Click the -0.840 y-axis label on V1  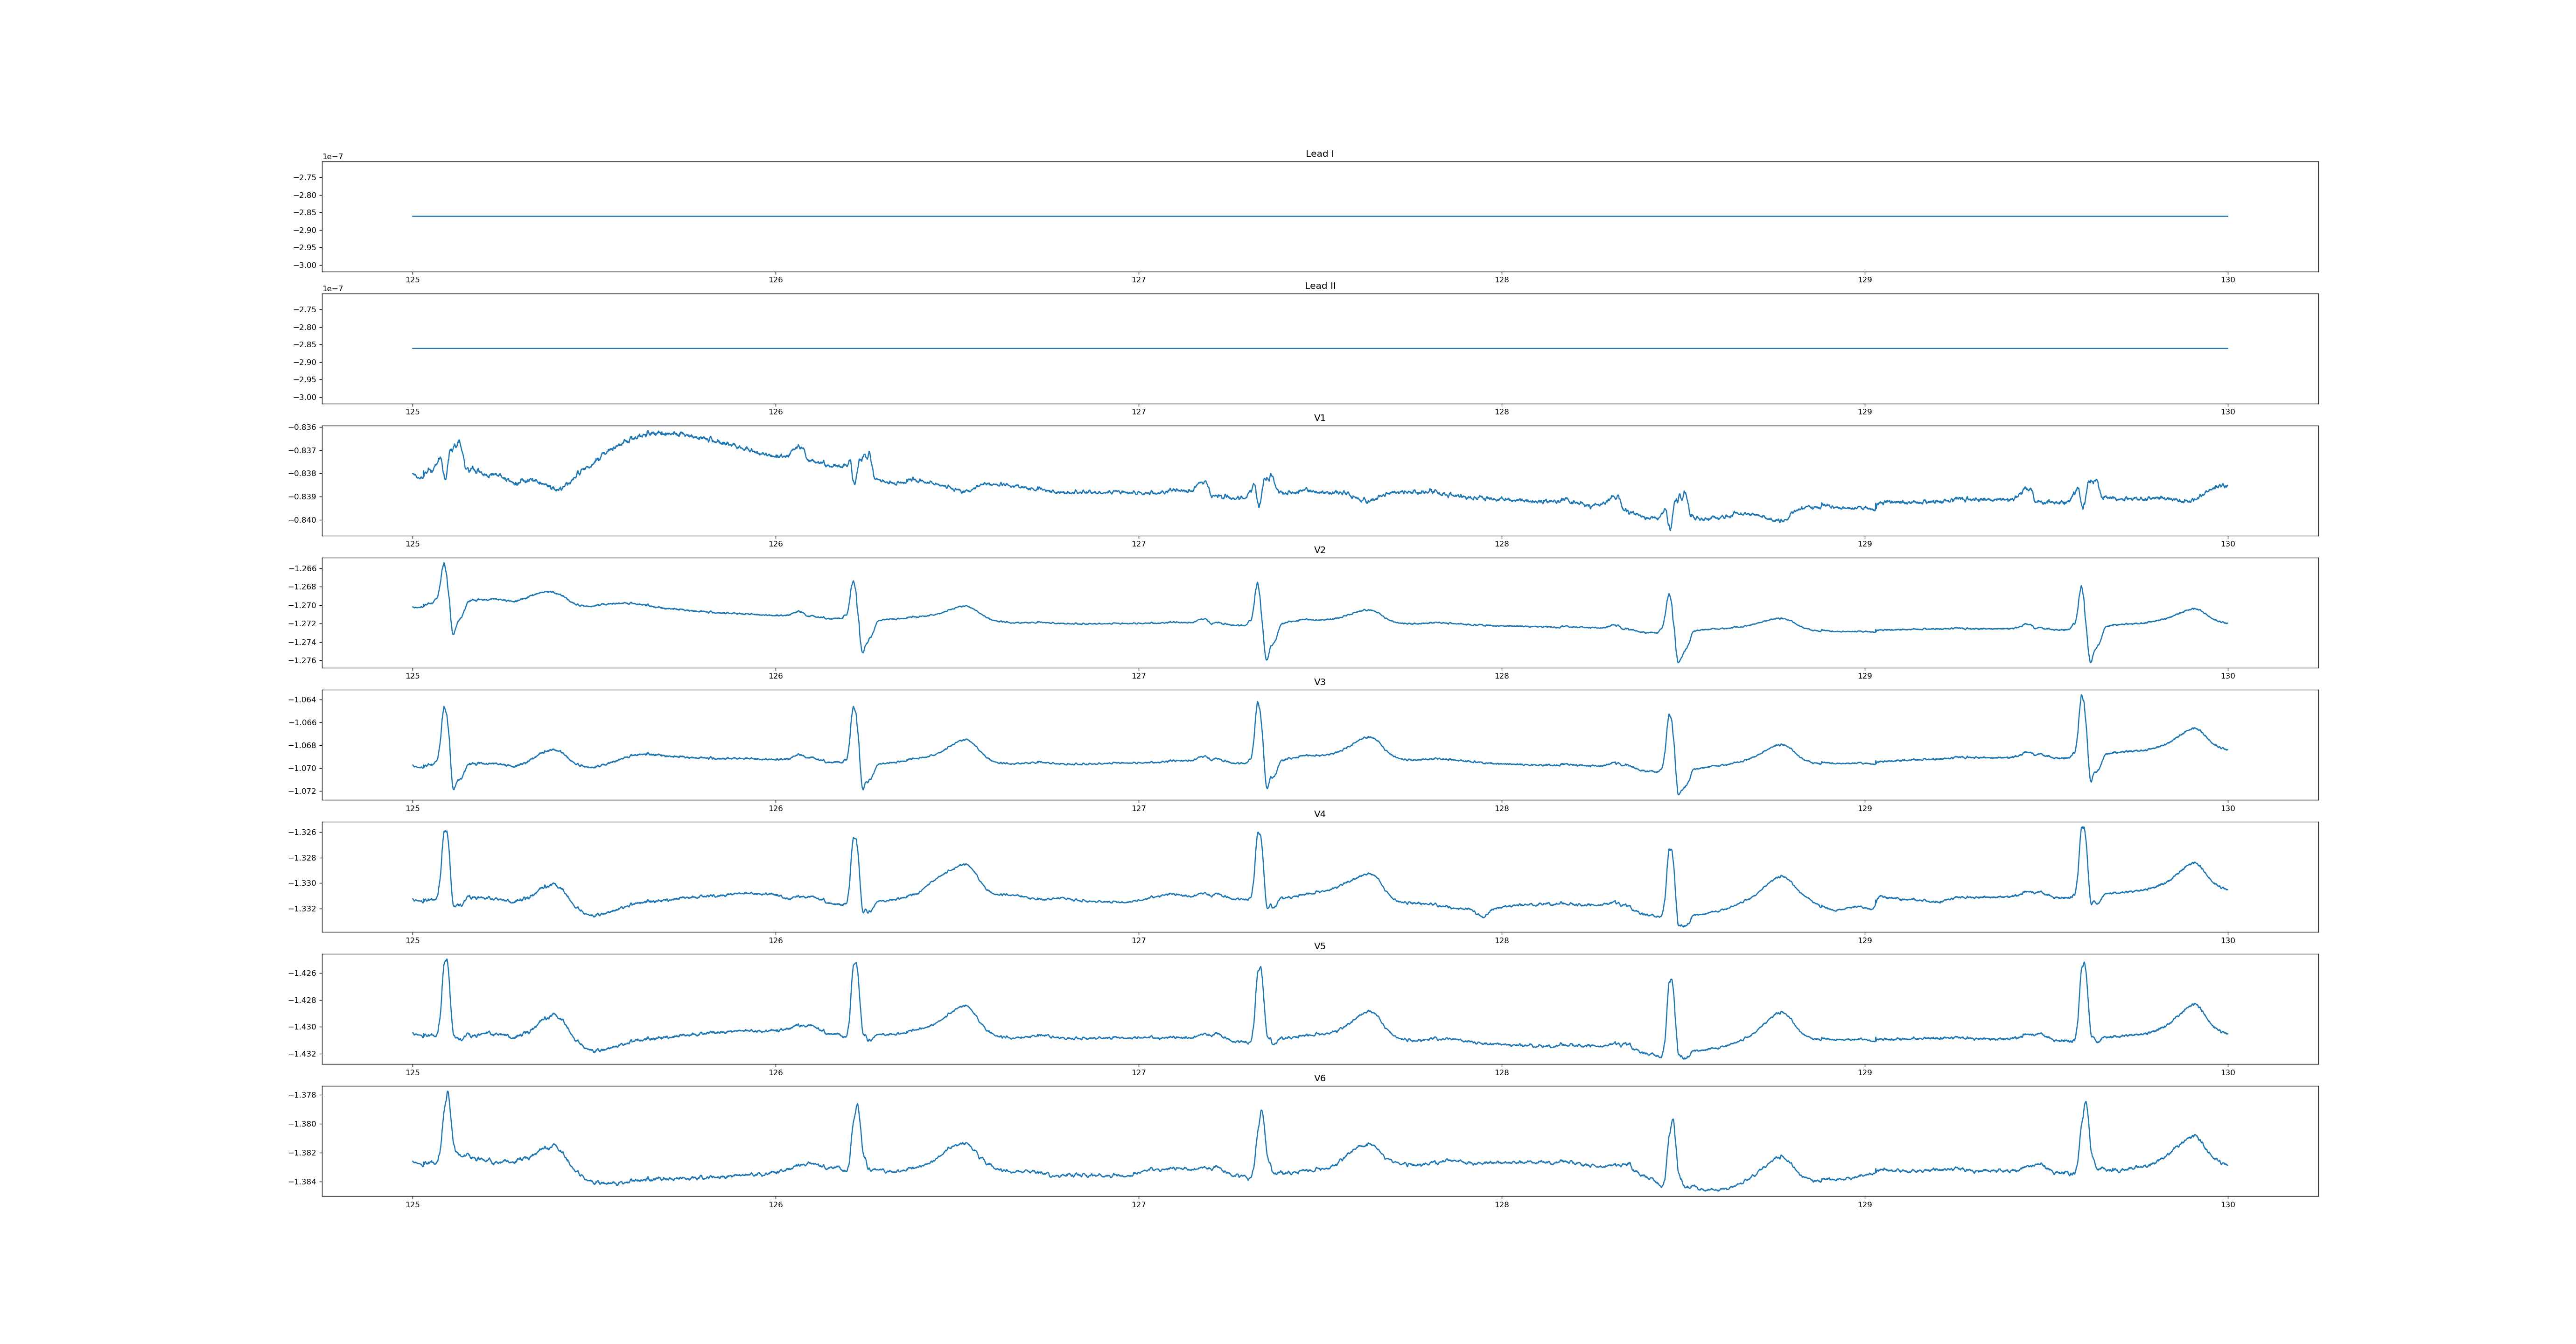pos(303,520)
